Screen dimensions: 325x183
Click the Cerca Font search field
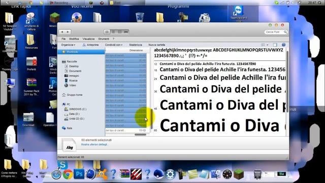pyautogui.click(x=276, y=32)
